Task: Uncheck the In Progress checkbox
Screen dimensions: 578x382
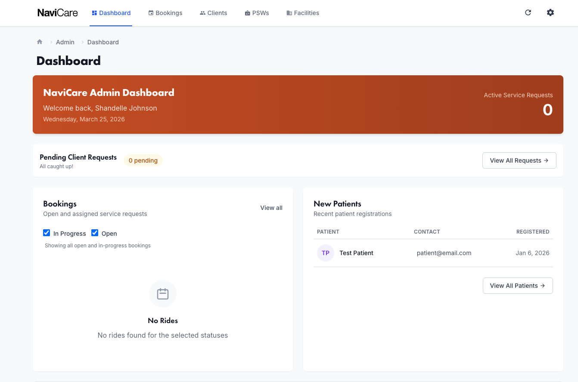Action: click(x=47, y=233)
